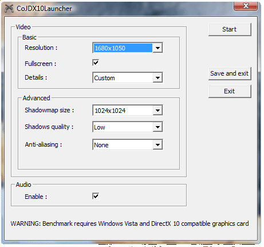Viewport: 264px width, 247px height.
Task: Close the CoJDX10Launcher window
Action: 246,6
